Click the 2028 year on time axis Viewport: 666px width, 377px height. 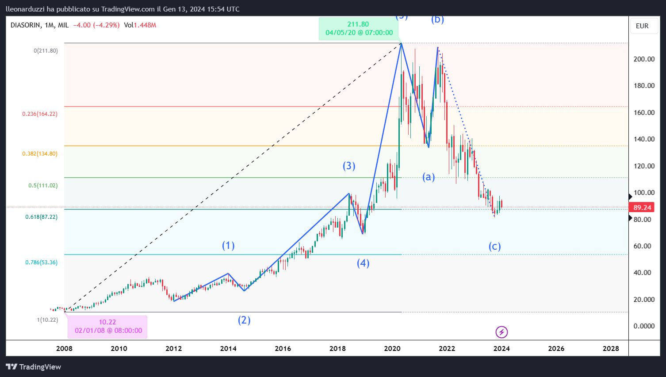click(611, 349)
